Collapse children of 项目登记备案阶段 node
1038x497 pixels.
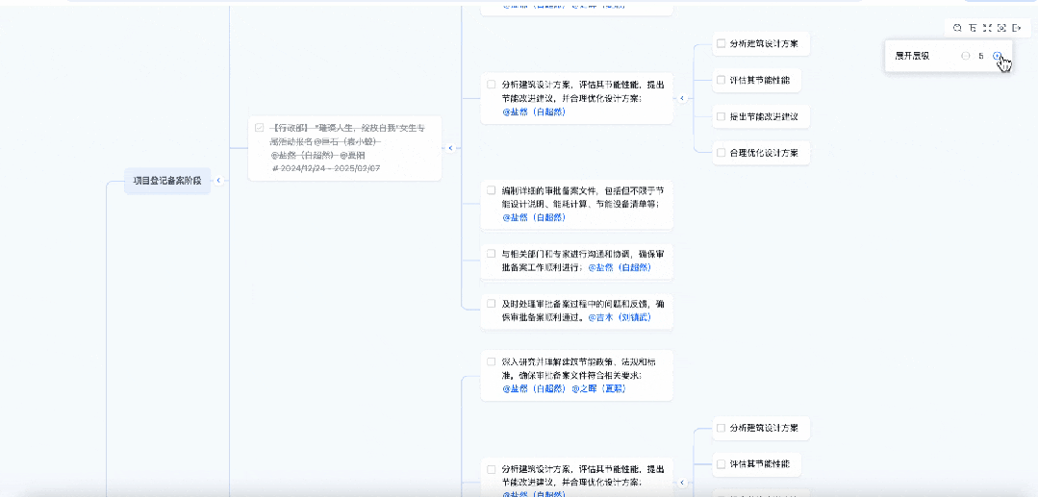click(x=218, y=181)
